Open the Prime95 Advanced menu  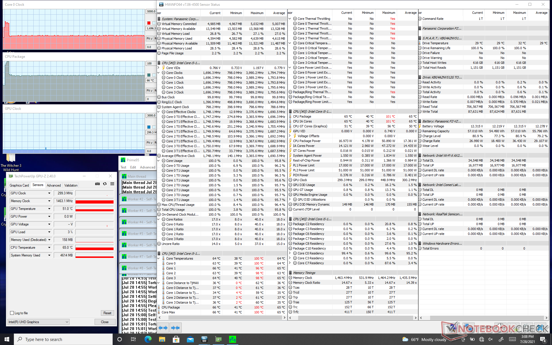[x=147, y=167]
